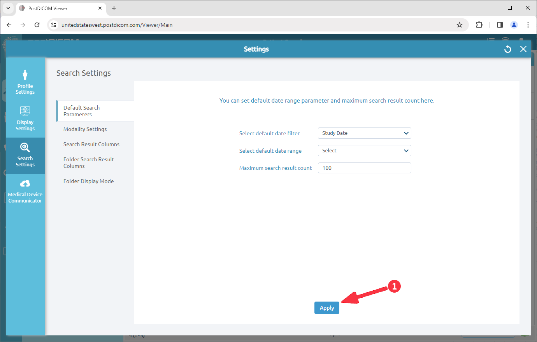Open the browser side panel icon

point(500,24)
